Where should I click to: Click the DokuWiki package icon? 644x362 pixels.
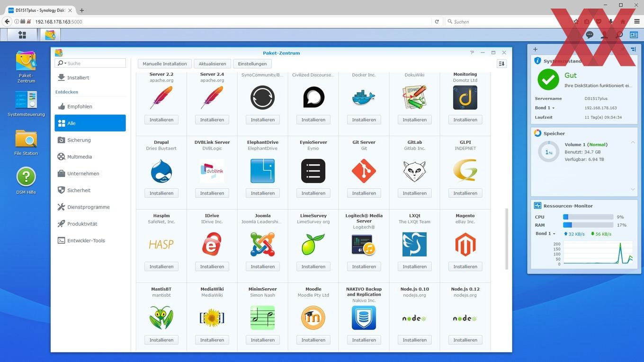414,97
